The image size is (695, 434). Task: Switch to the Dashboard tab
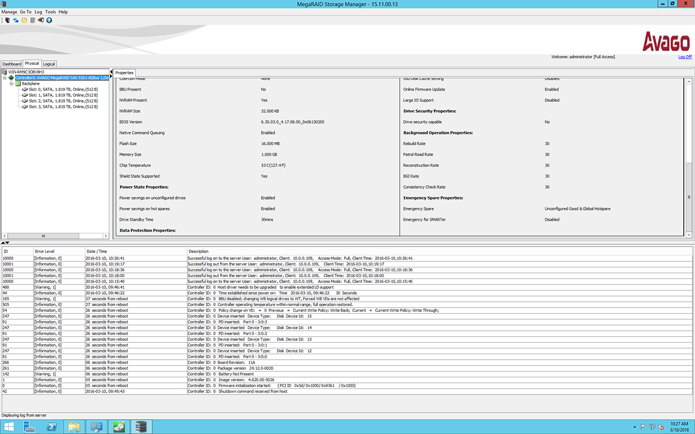12,64
